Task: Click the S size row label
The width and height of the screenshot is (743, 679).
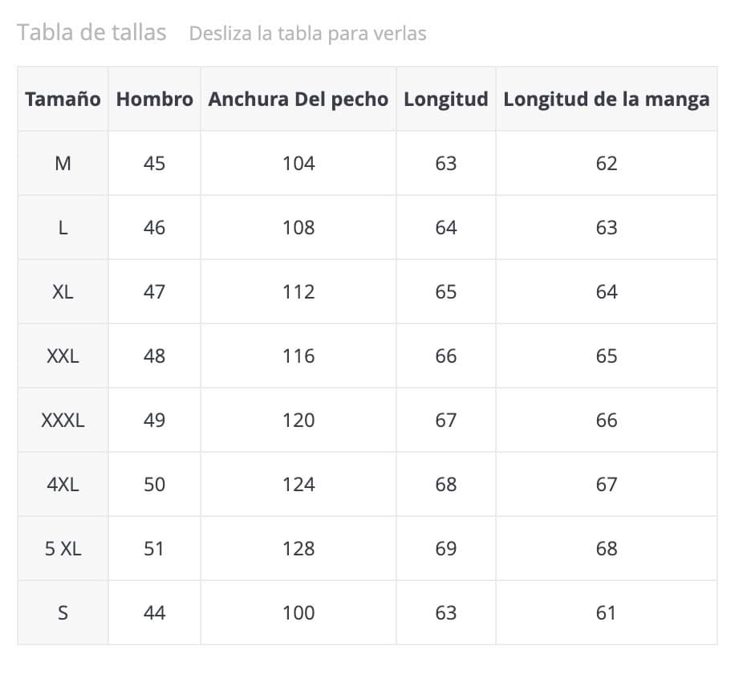Action: [63, 613]
